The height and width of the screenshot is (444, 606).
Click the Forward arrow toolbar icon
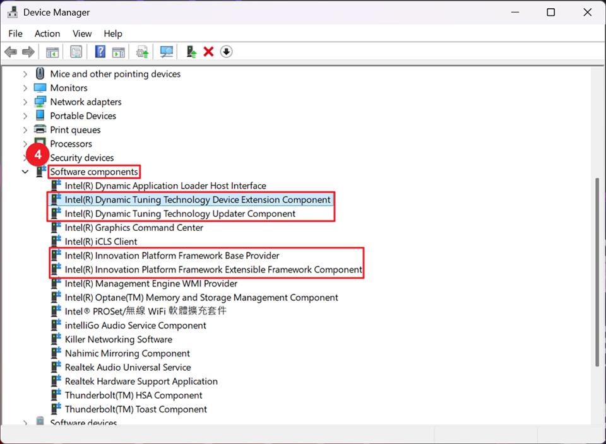coord(28,52)
